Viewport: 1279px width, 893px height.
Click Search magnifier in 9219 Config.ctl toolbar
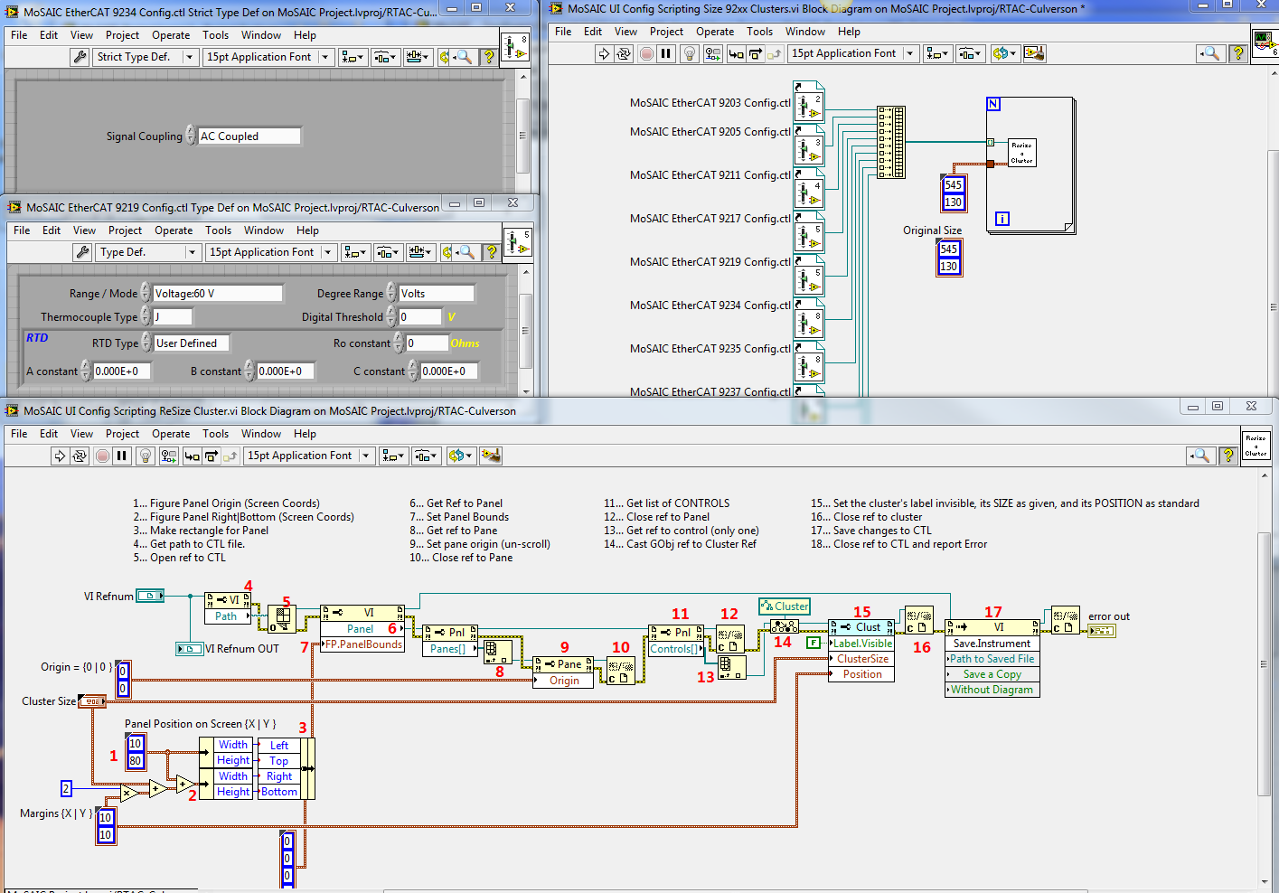pyautogui.click(x=466, y=252)
